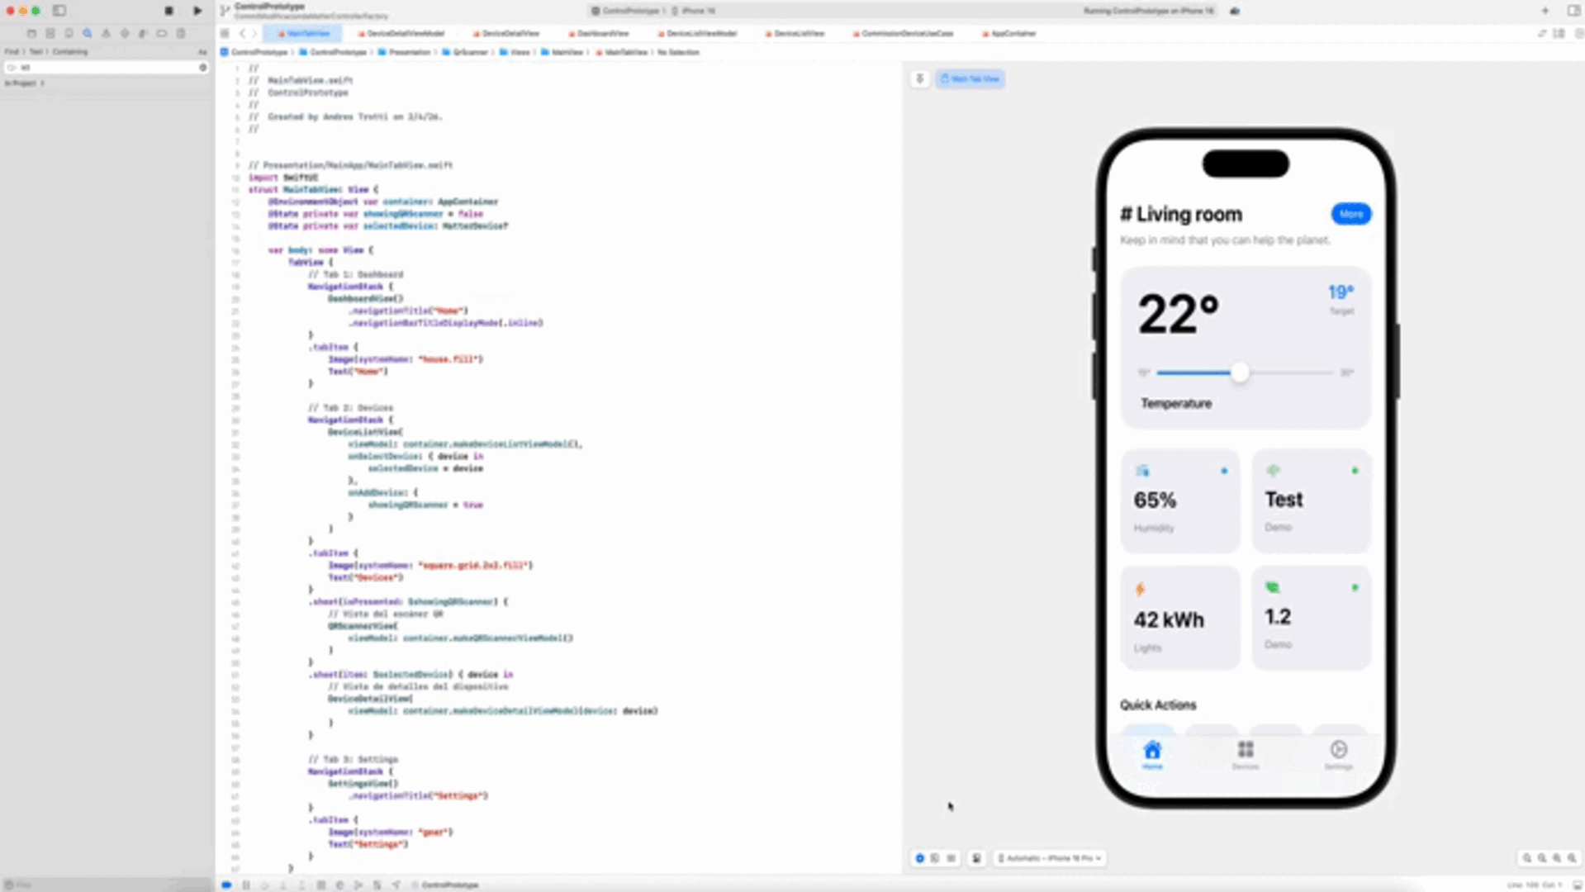
Task: Stop the running app with the stop button
Action: [x=168, y=11]
